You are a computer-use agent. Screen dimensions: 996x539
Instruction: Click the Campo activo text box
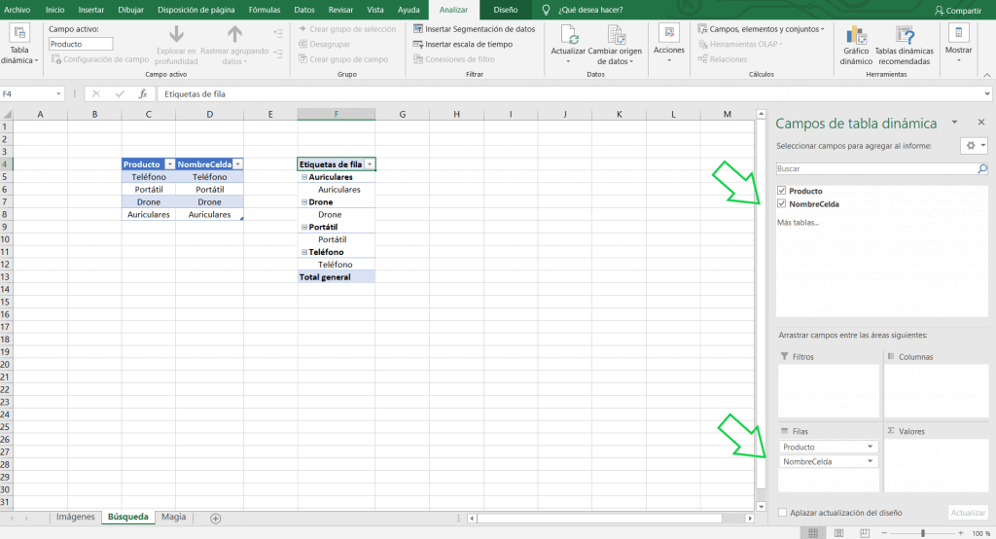pyautogui.click(x=81, y=44)
